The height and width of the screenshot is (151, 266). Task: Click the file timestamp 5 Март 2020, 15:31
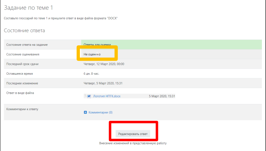162,96
